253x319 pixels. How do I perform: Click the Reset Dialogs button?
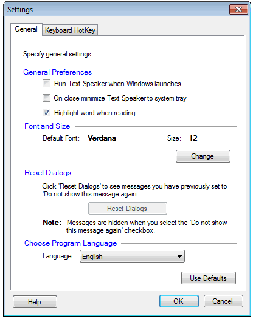click(128, 209)
